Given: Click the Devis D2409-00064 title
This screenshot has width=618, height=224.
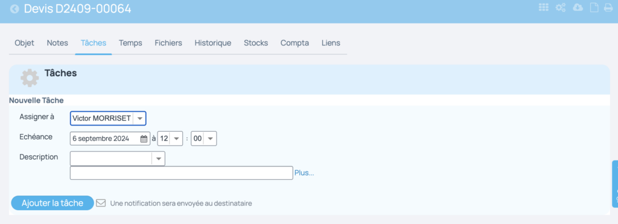Looking at the screenshot, I should [x=78, y=8].
